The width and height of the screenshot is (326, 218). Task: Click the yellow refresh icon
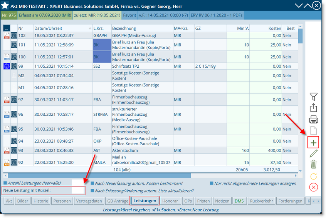(313, 176)
